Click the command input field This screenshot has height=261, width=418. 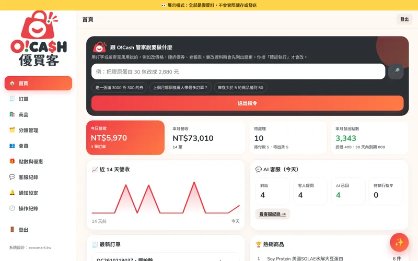238,72
